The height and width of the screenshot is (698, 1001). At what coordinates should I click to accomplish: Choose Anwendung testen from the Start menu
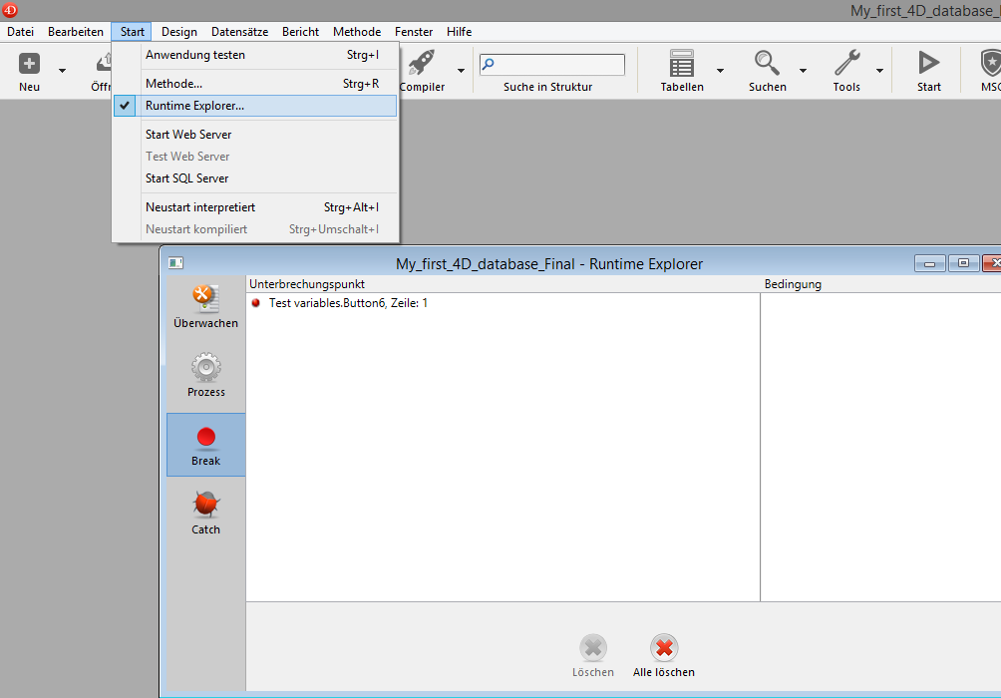coord(195,55)
